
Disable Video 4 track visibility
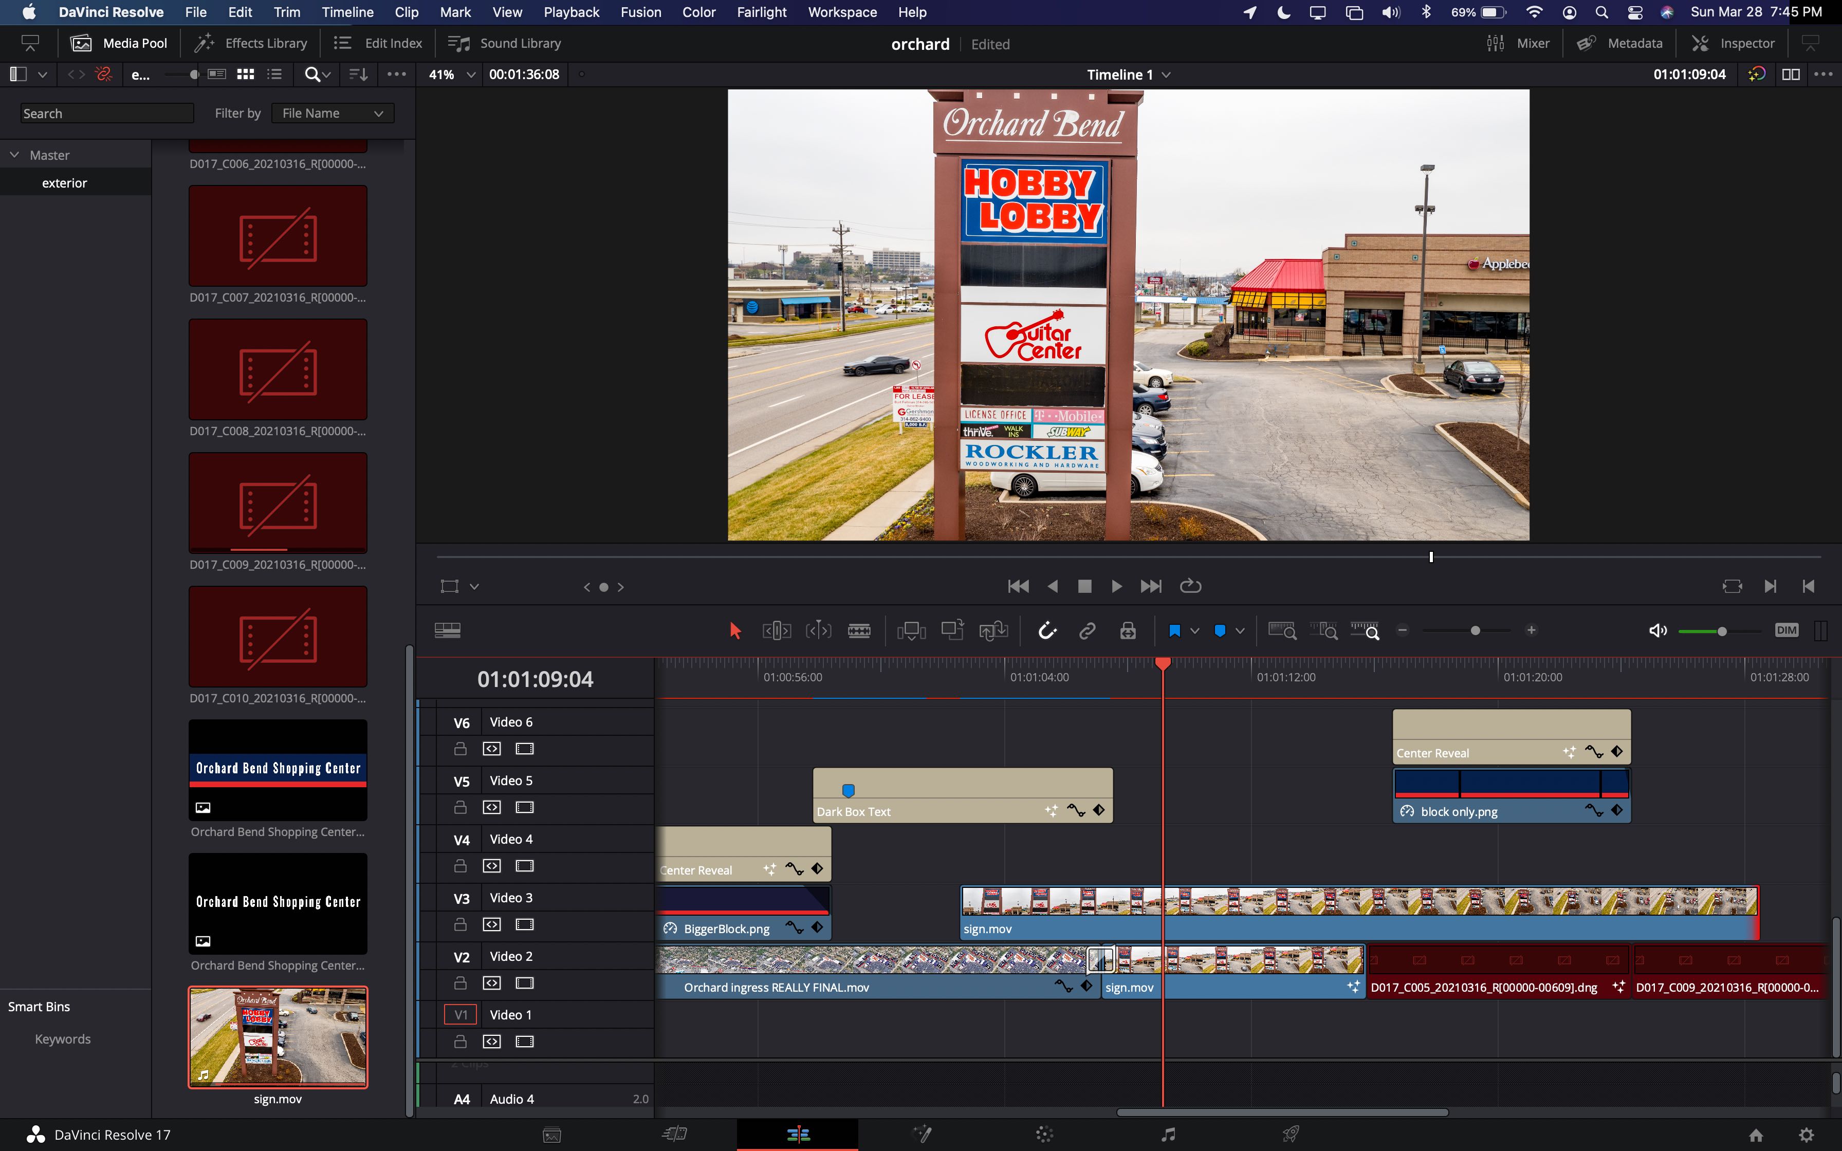click(524, 865)
